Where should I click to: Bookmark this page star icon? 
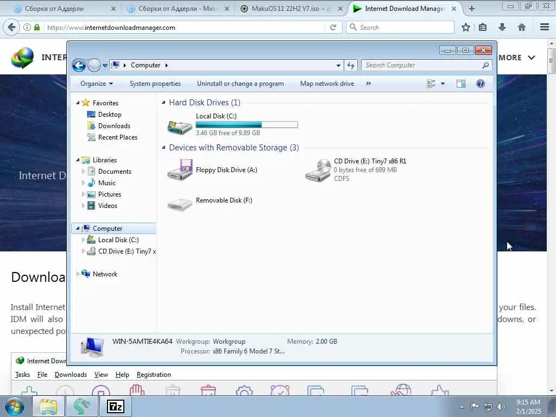coord(466,27)
